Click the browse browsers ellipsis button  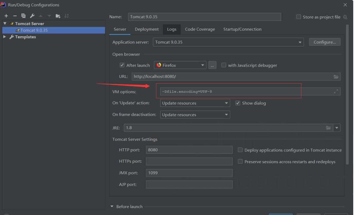(212, 65)
